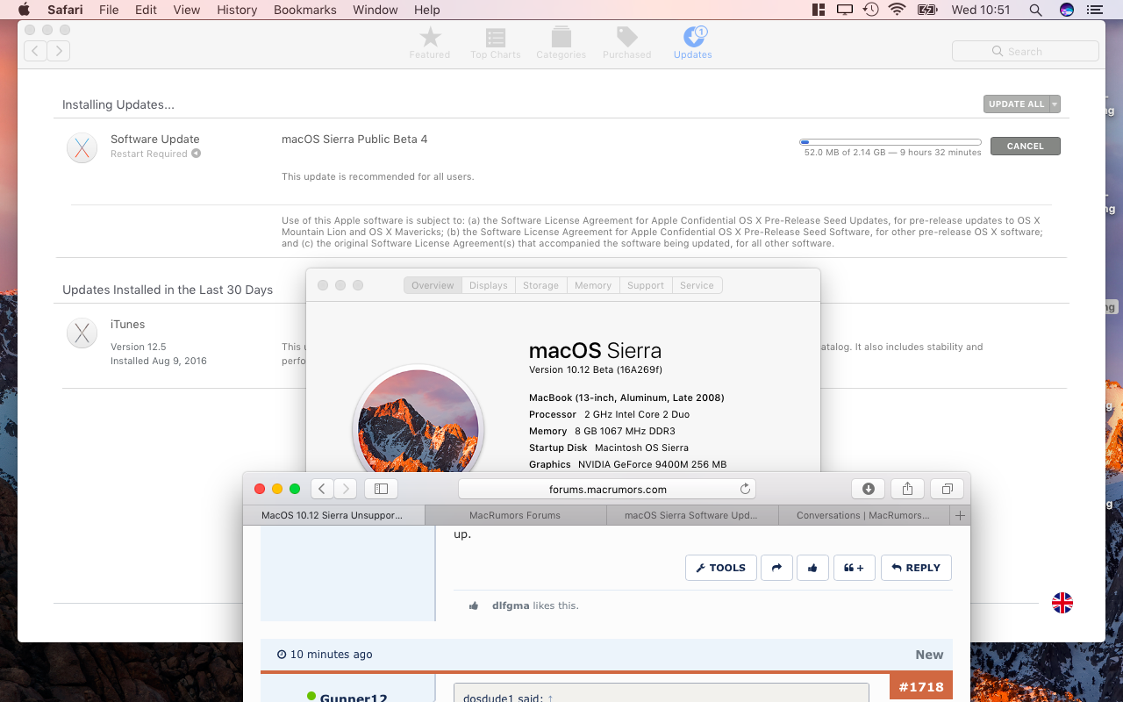The image size is (1123, 702).
Task: Open the Update All dropdown arrow
Action: pos(1055,104)
